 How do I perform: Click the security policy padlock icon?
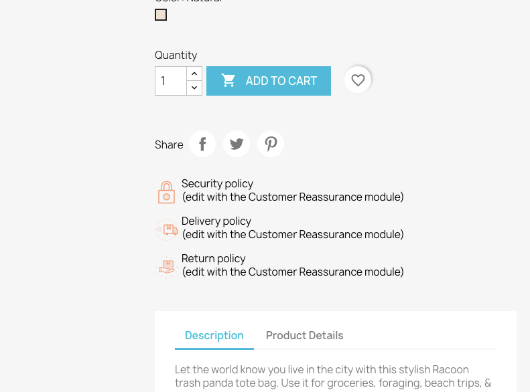pos(166,192)
